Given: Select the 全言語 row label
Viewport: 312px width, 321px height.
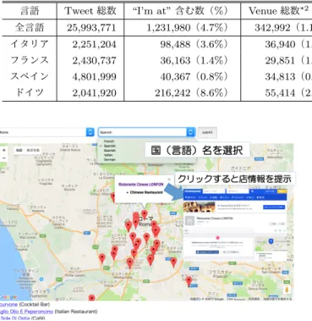Looking at the screenshot, I should click(x=30, y=27).
